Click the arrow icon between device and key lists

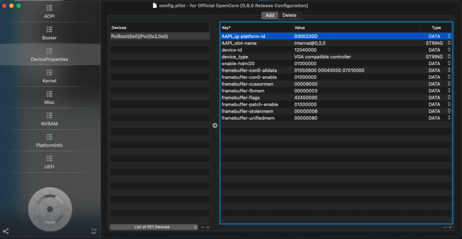click(x=215, y=126)
